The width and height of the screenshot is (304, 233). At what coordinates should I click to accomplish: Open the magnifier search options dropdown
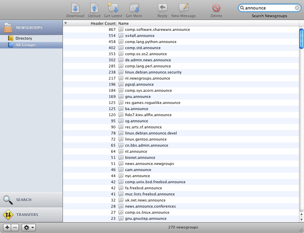pyautogui.click(x=242, y=8)
